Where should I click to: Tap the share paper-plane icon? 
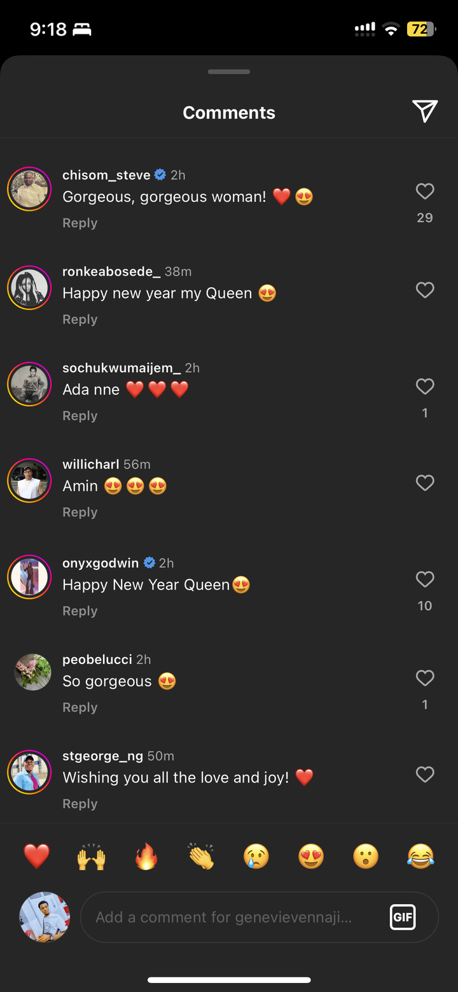(x=424, y=111)
